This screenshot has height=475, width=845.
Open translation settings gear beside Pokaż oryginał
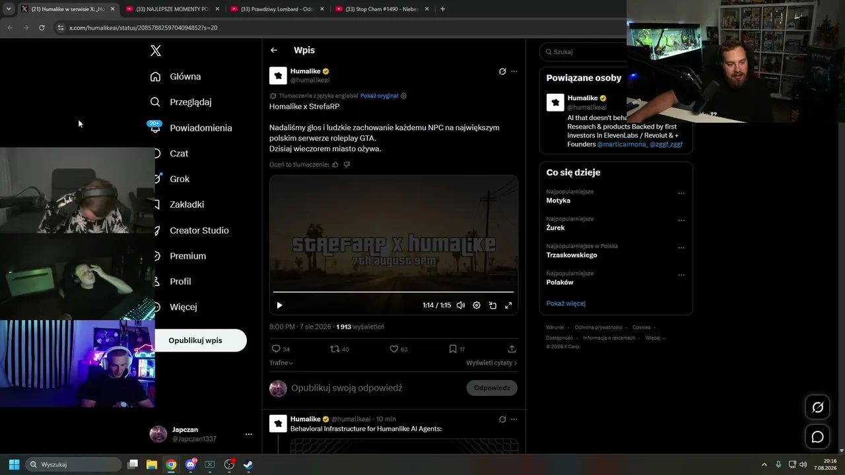click(403, 96)
